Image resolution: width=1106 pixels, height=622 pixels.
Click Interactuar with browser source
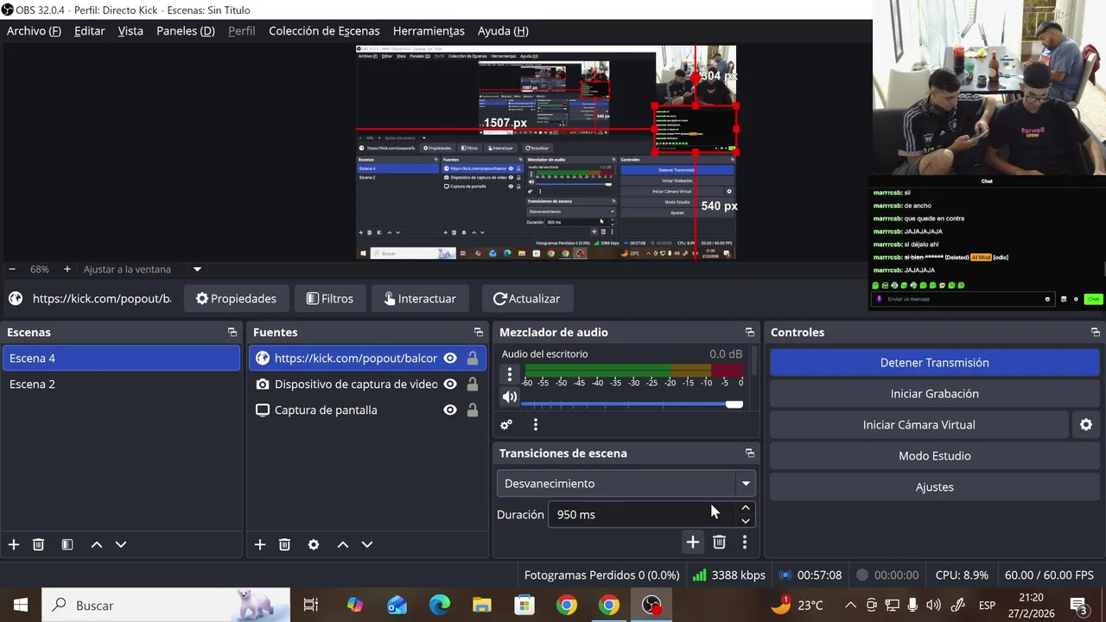click(420, 299)
